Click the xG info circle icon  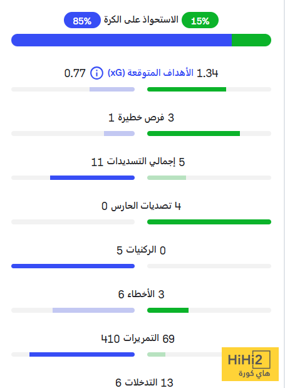click(96, 73)
